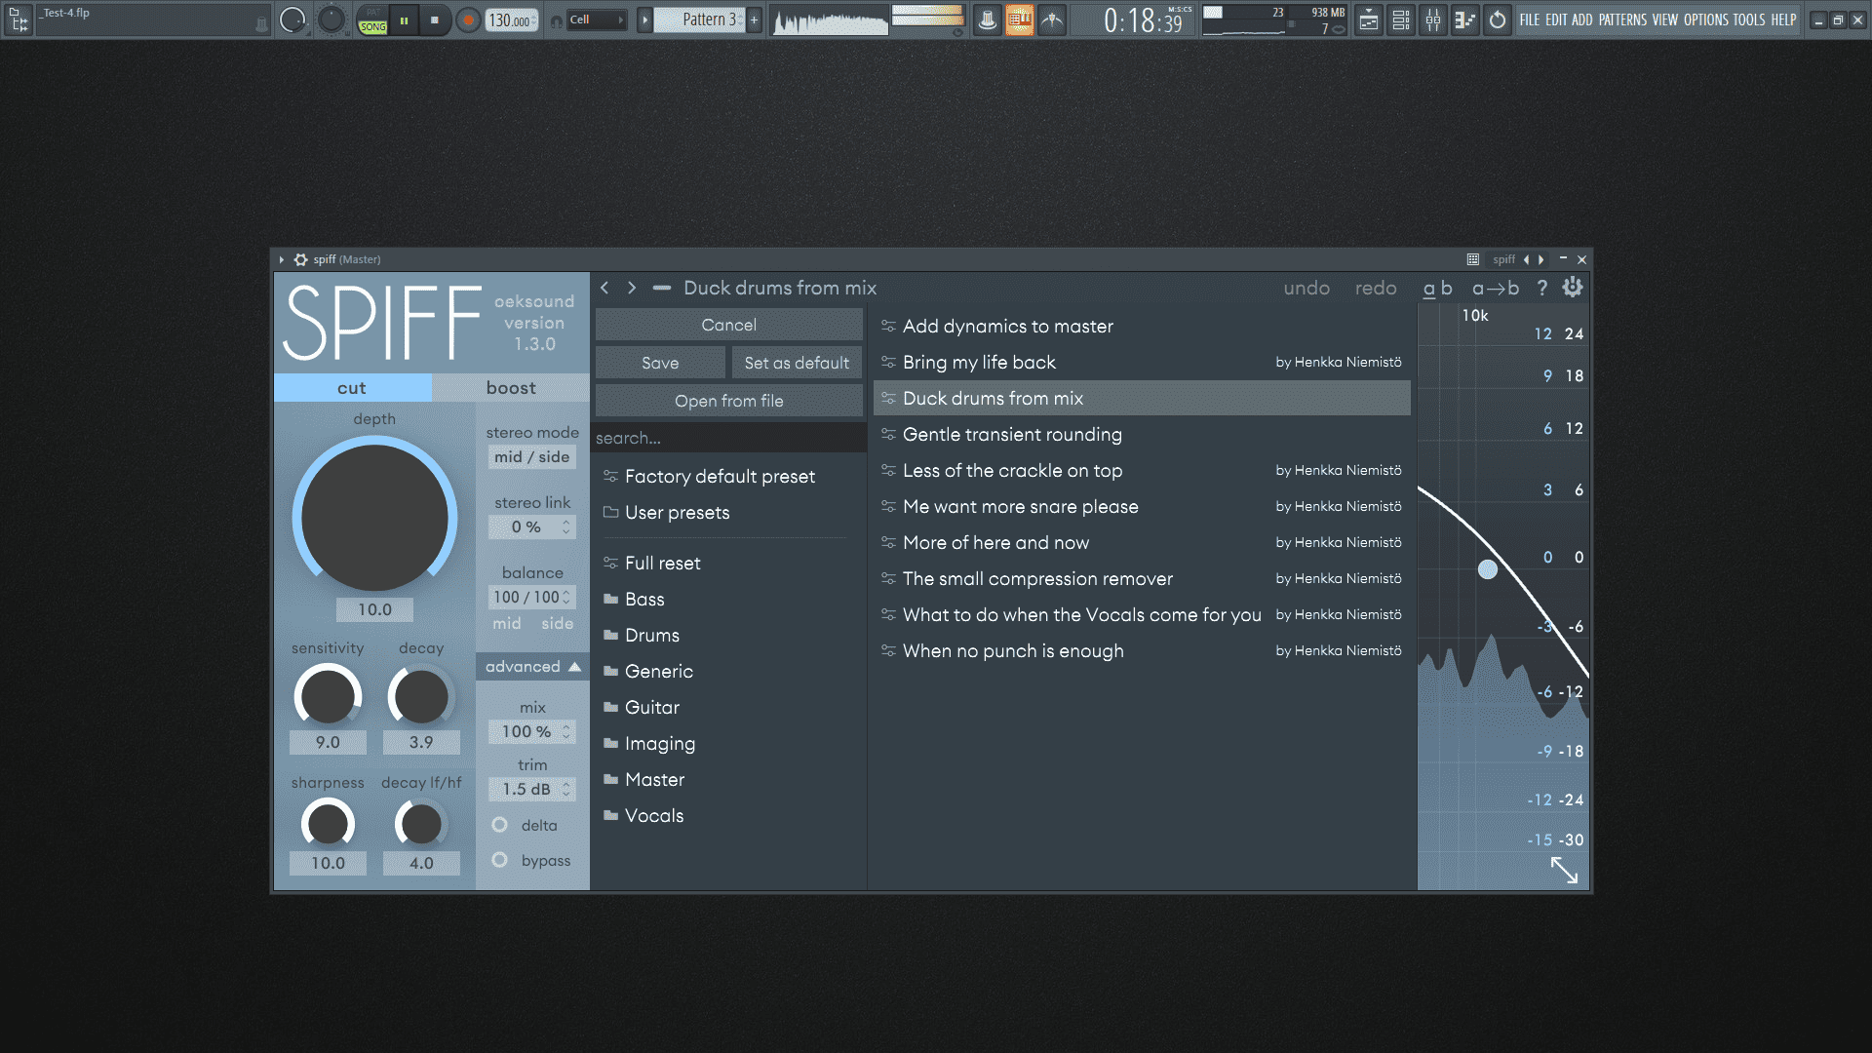The width and height of the screenshot is (1872, 1053).
Task: Open the ADD menu
Action: [1582, 19]
